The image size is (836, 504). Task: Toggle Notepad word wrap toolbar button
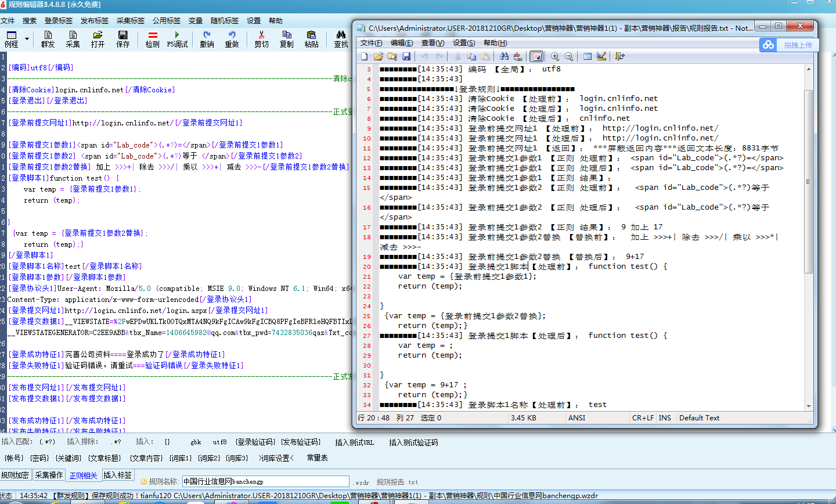coord(536,56)
